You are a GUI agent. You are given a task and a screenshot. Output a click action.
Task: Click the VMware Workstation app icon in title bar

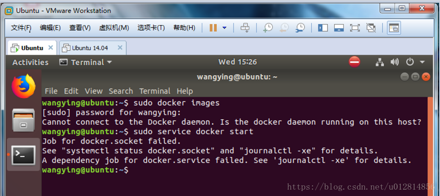click(9, 11)
